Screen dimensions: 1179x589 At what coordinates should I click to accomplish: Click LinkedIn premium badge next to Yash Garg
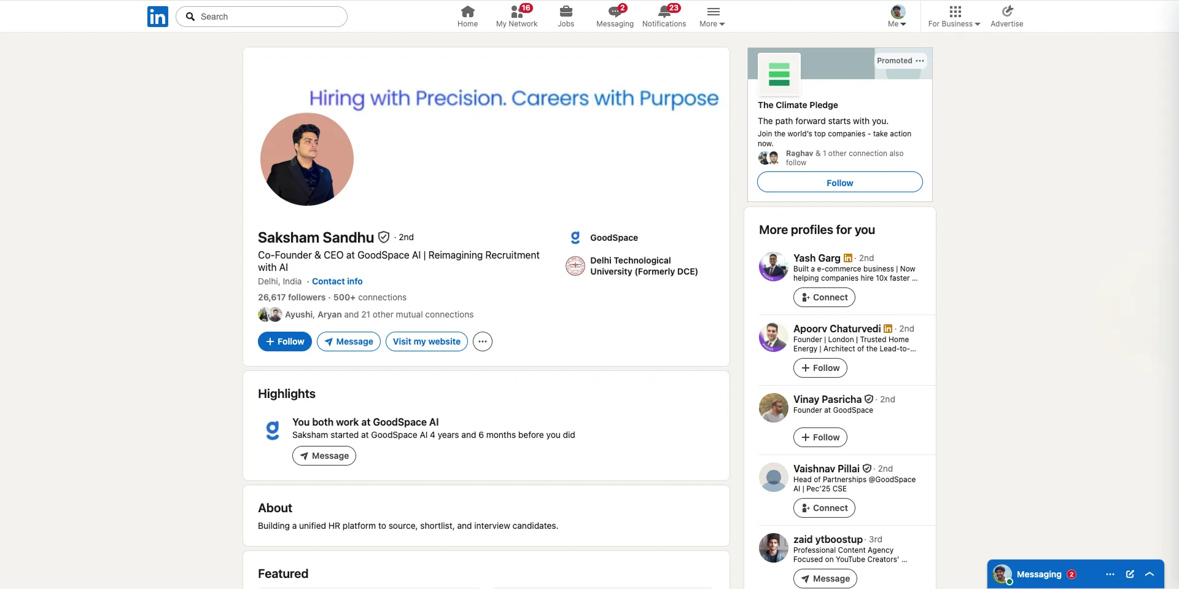(x=848, y=258)
